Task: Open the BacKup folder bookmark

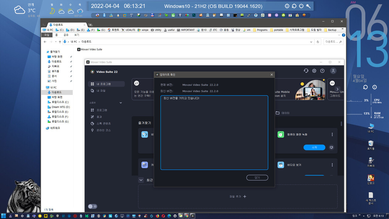Action: point(330,30)
